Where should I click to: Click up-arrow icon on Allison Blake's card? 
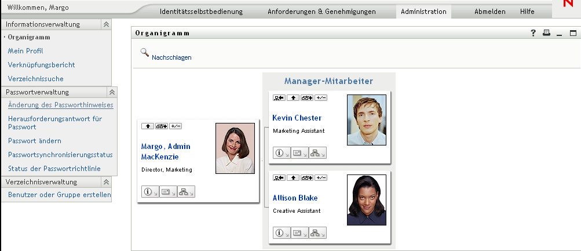pyautogui.click(x=293, y=178)
